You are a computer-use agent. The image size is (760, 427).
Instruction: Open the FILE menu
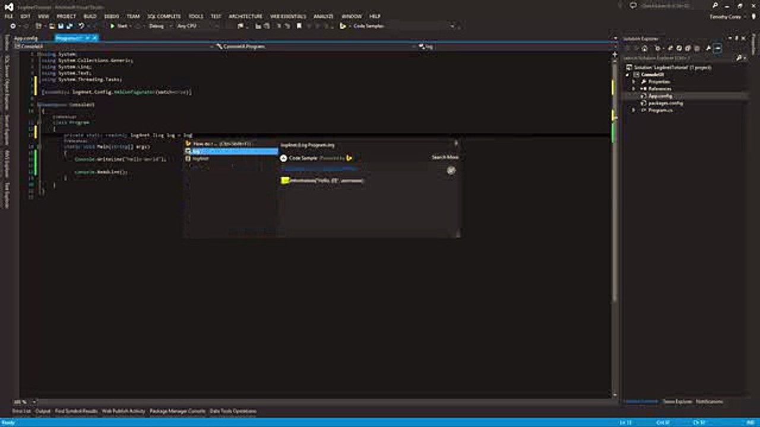tap(9, 16)
